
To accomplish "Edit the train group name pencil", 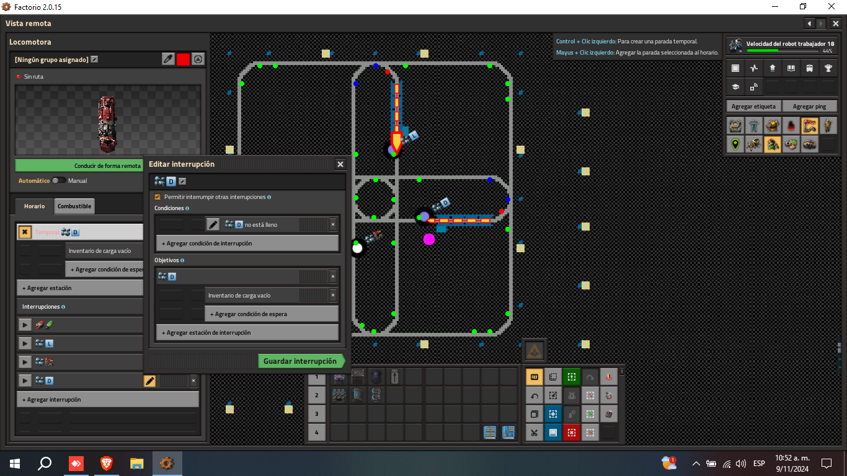I will click(94, 59).
